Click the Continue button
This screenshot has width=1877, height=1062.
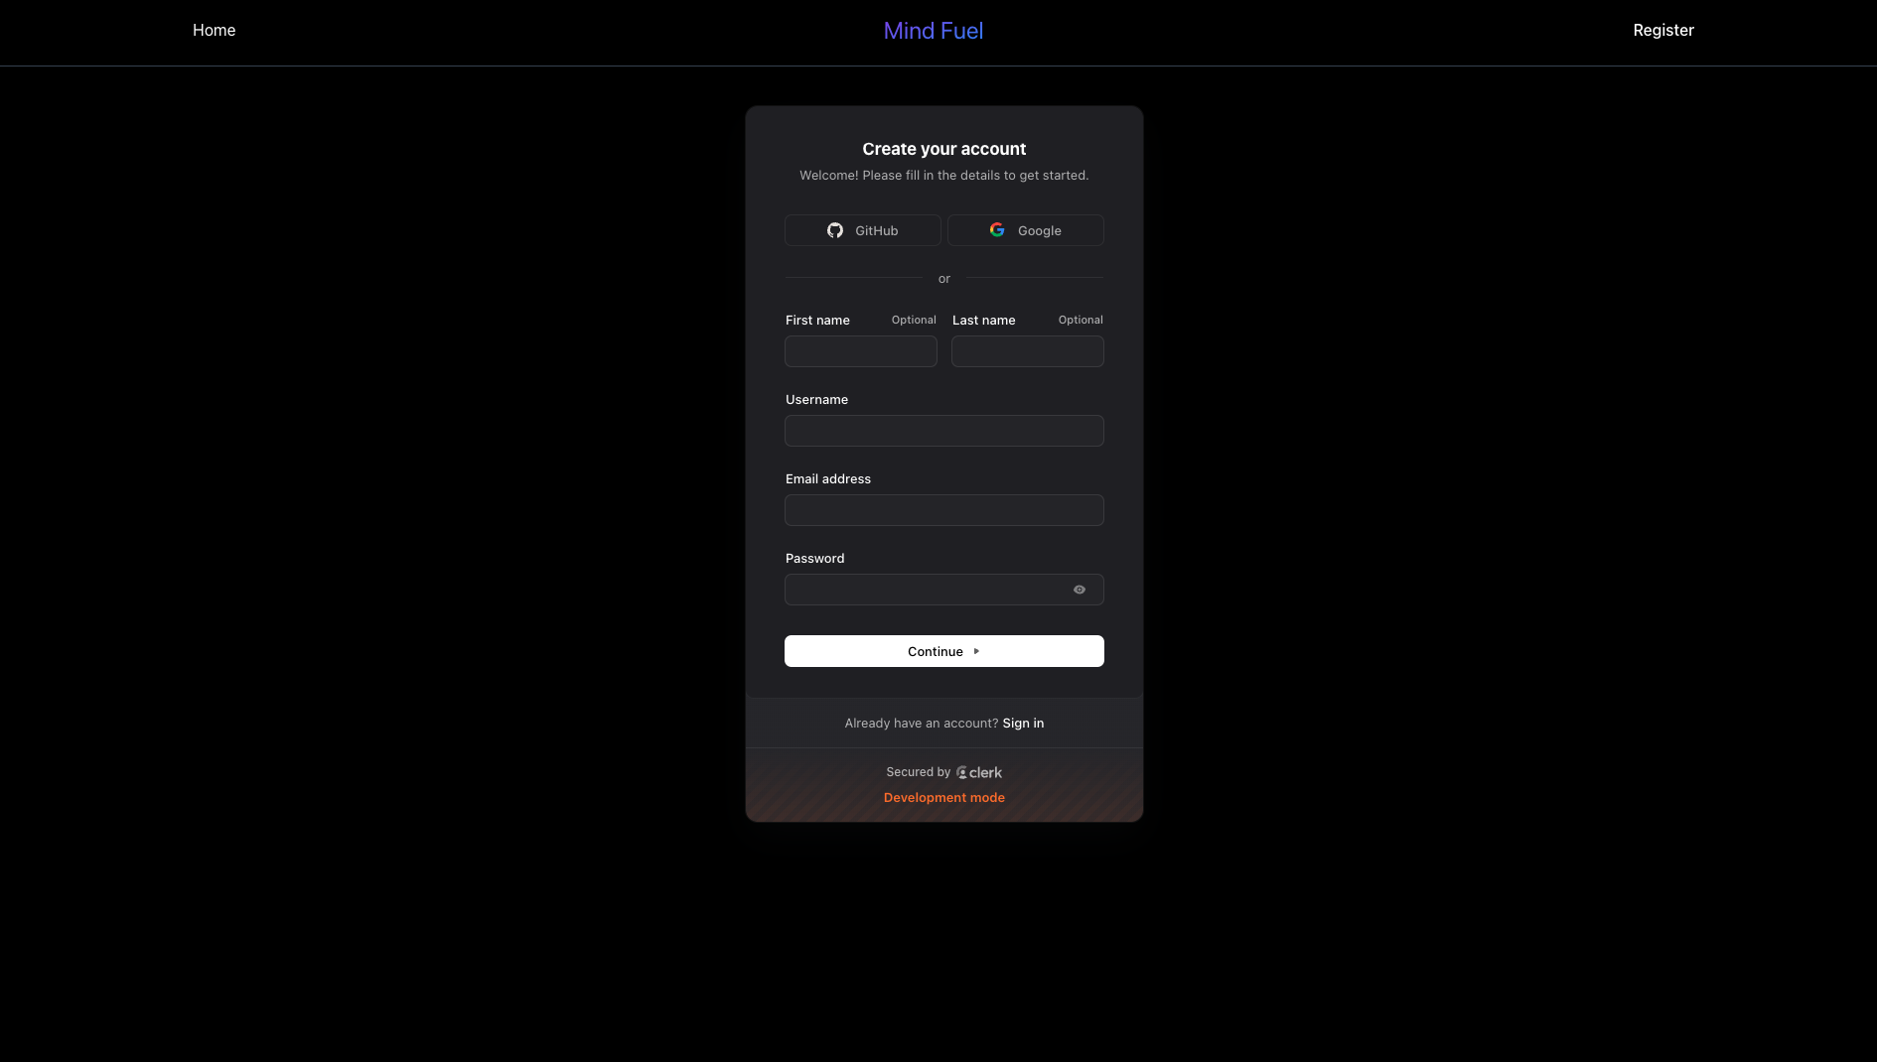pos(944,651)
